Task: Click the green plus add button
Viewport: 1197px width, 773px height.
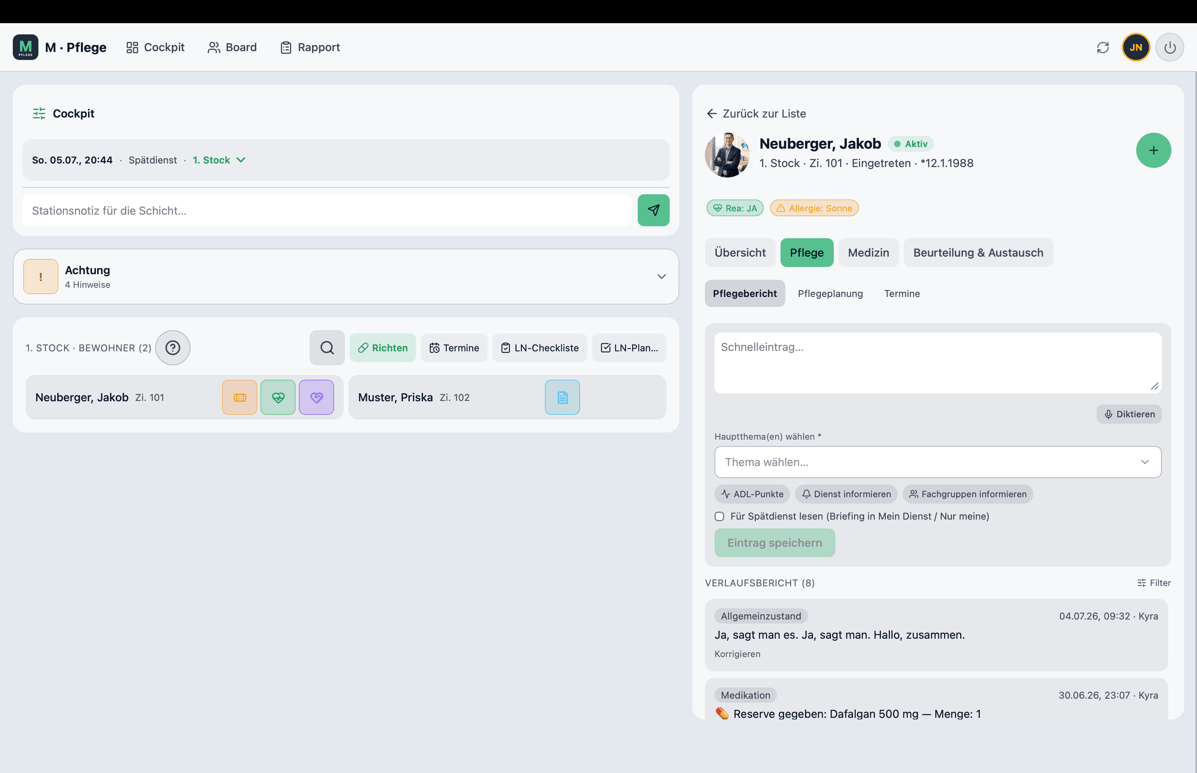Action: pyautogui.click(x=1153, y=150)
